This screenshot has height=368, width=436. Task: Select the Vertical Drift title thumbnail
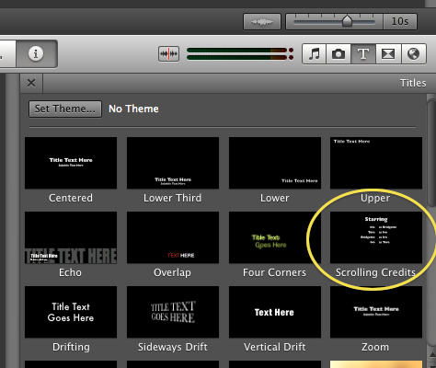(275, 312)
